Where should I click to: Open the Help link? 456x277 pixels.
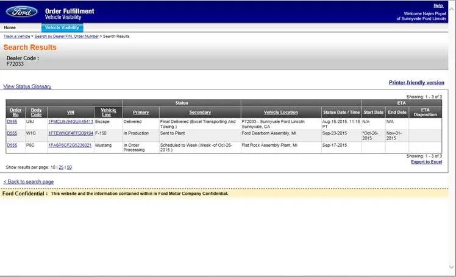click(x=438, y=5)
